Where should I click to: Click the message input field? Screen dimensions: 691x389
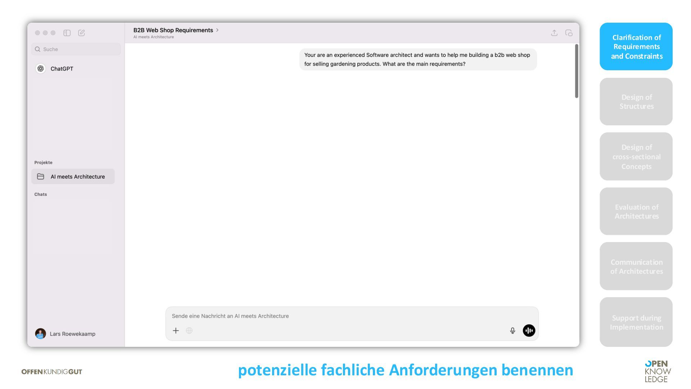coord(338,316)
